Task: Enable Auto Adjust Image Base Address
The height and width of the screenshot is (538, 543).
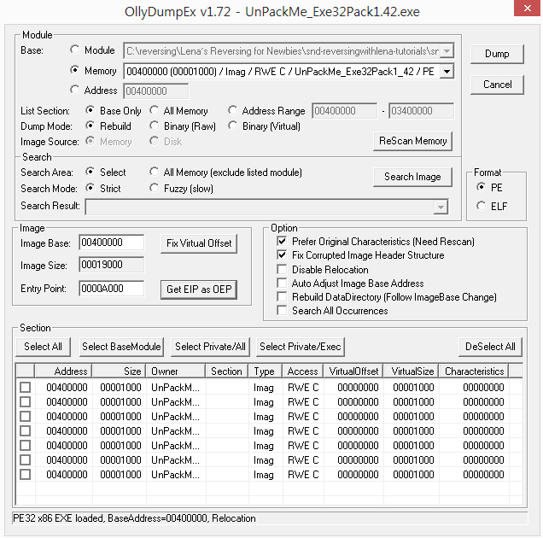Action: (x=282, y=283)
